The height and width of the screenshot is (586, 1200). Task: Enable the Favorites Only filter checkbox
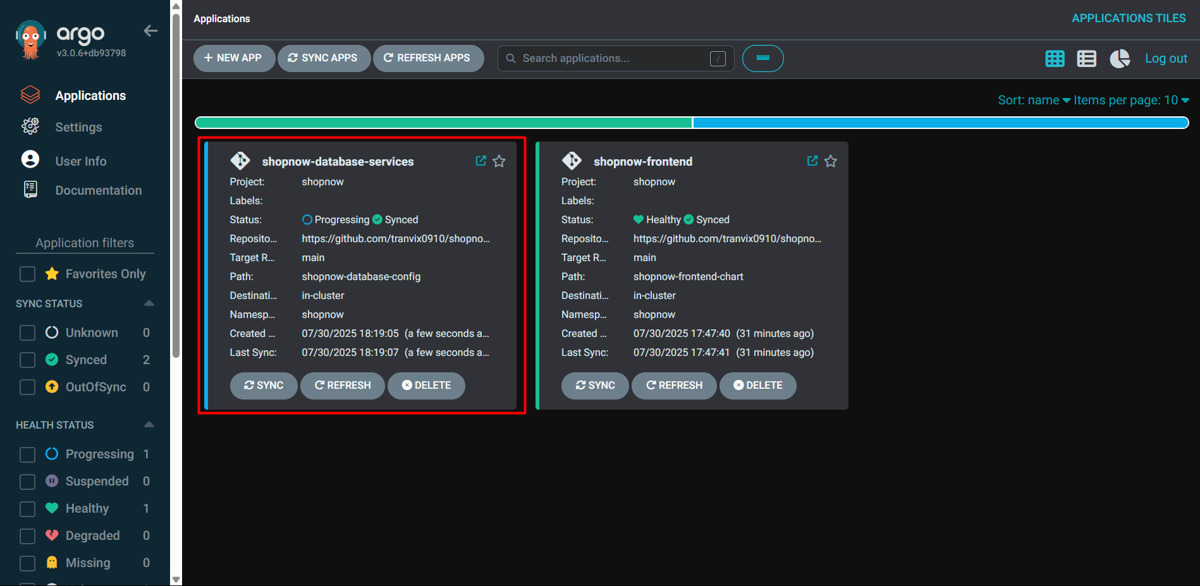[x=28, y=274]
